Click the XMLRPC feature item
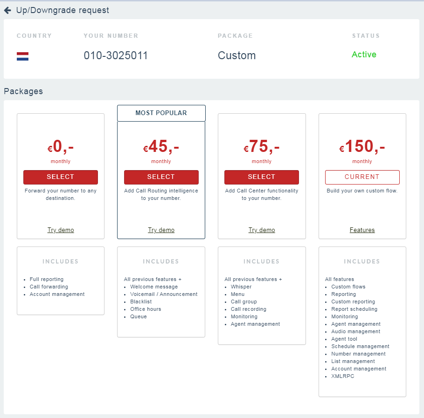This screenshot has height=418, width=424. pos(342,377)
